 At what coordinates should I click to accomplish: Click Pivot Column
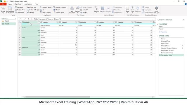point(46,12)
